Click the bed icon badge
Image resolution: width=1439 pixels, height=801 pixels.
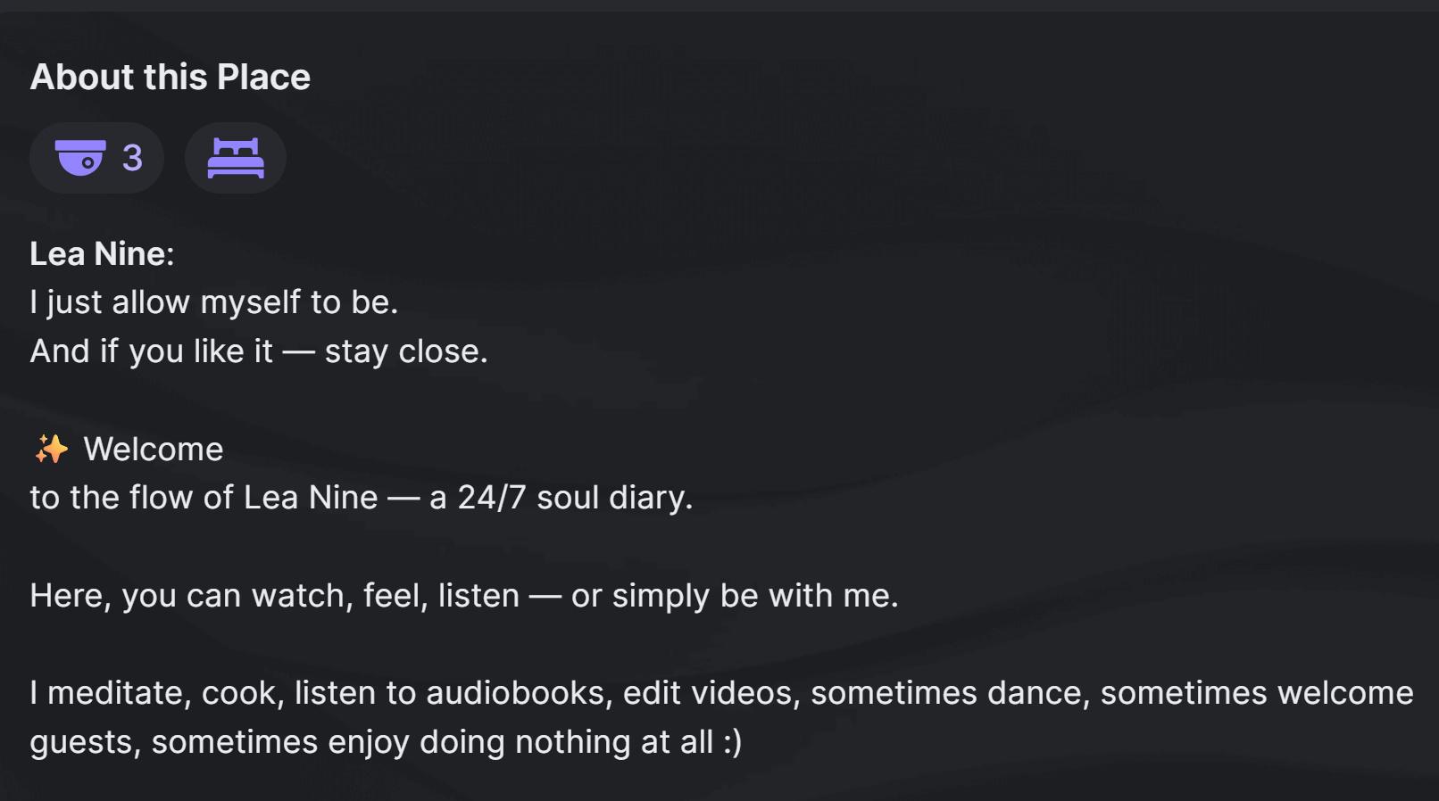tap(236, 158)
